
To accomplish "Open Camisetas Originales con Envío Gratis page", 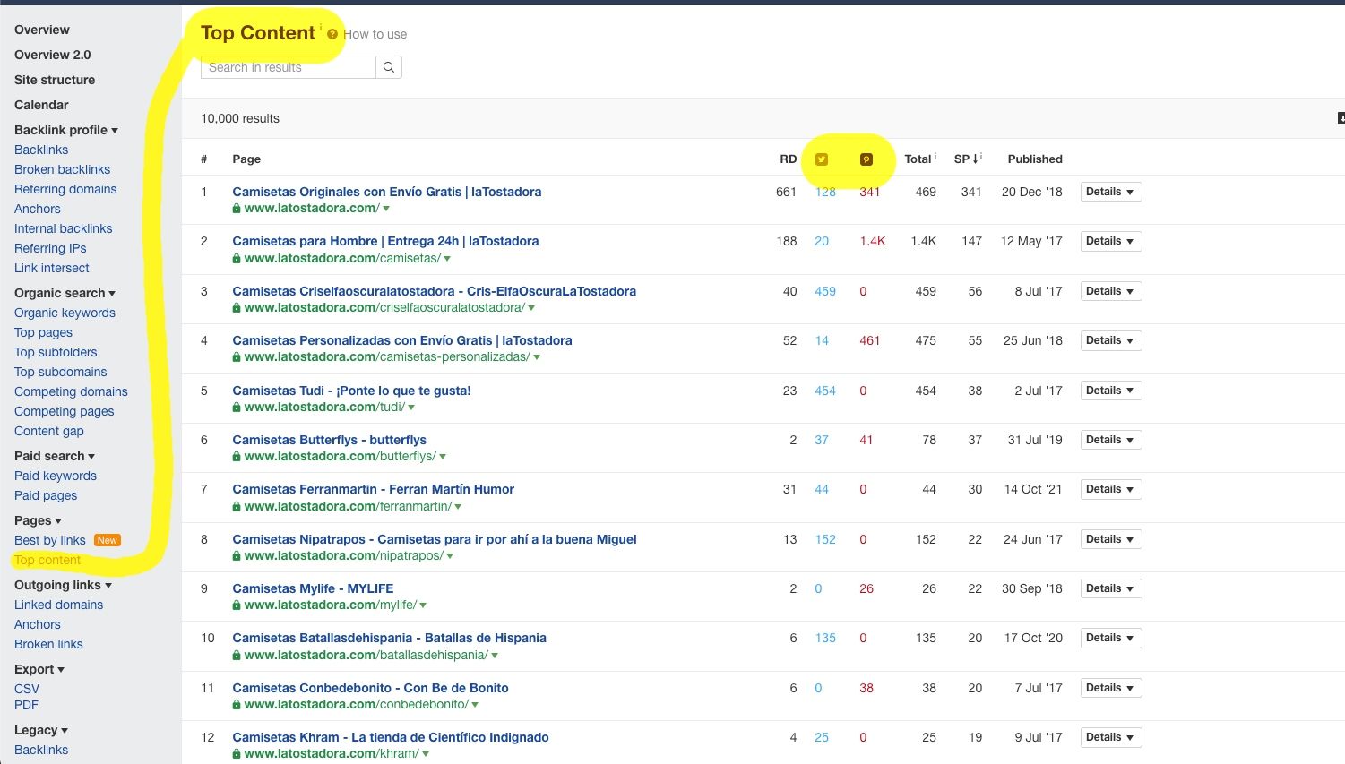I will tap(386, 192).
